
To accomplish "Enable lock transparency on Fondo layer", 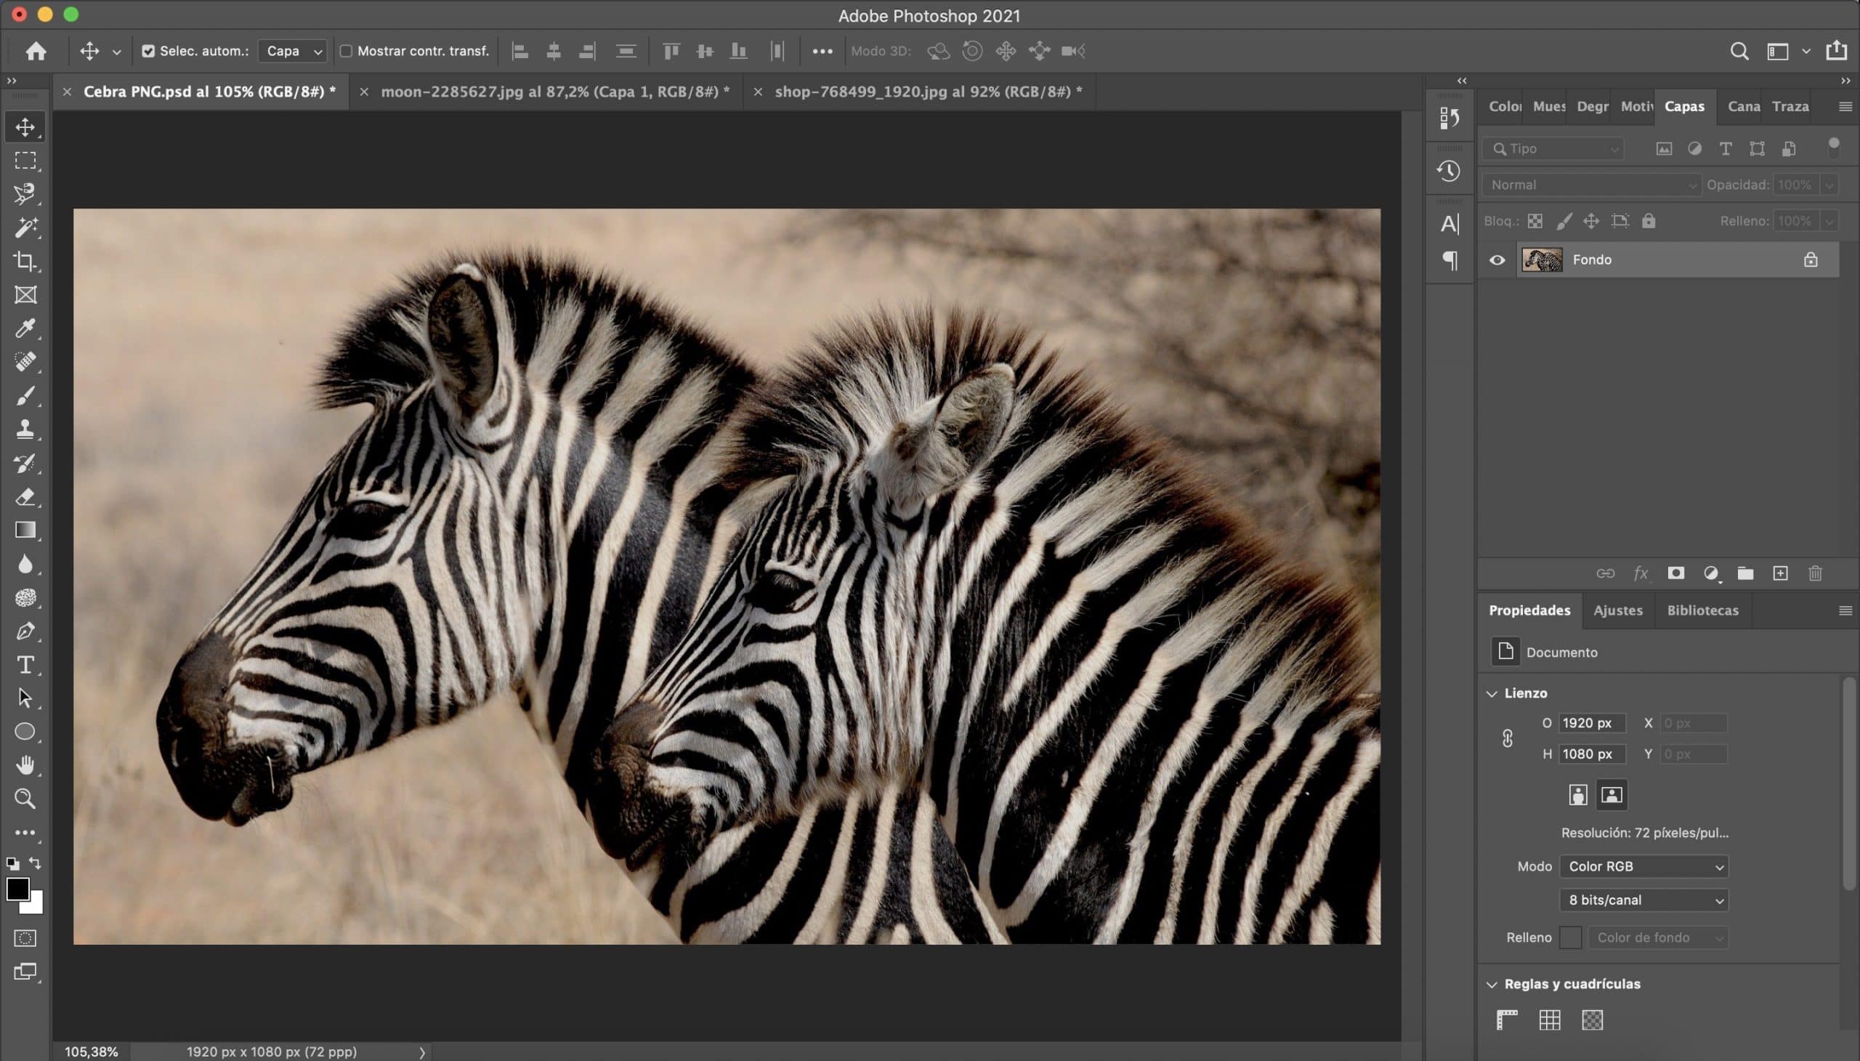I will pos(1535,220).
